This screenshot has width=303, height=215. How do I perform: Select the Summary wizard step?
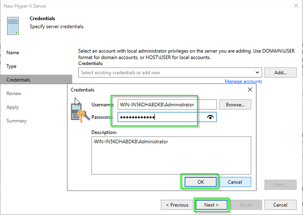(17, 120)
